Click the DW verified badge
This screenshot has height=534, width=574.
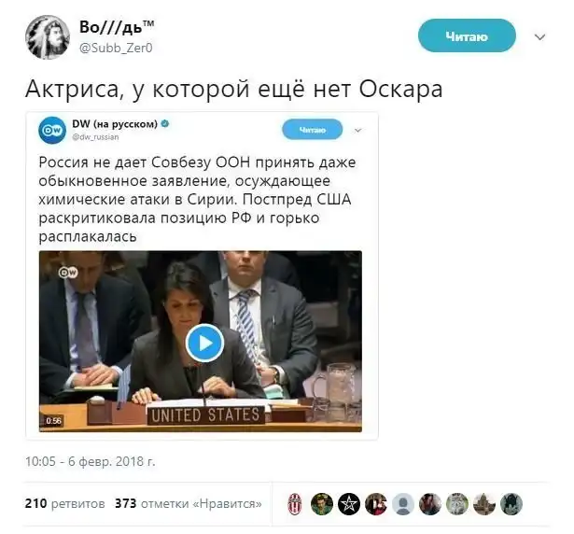[165, 124]
